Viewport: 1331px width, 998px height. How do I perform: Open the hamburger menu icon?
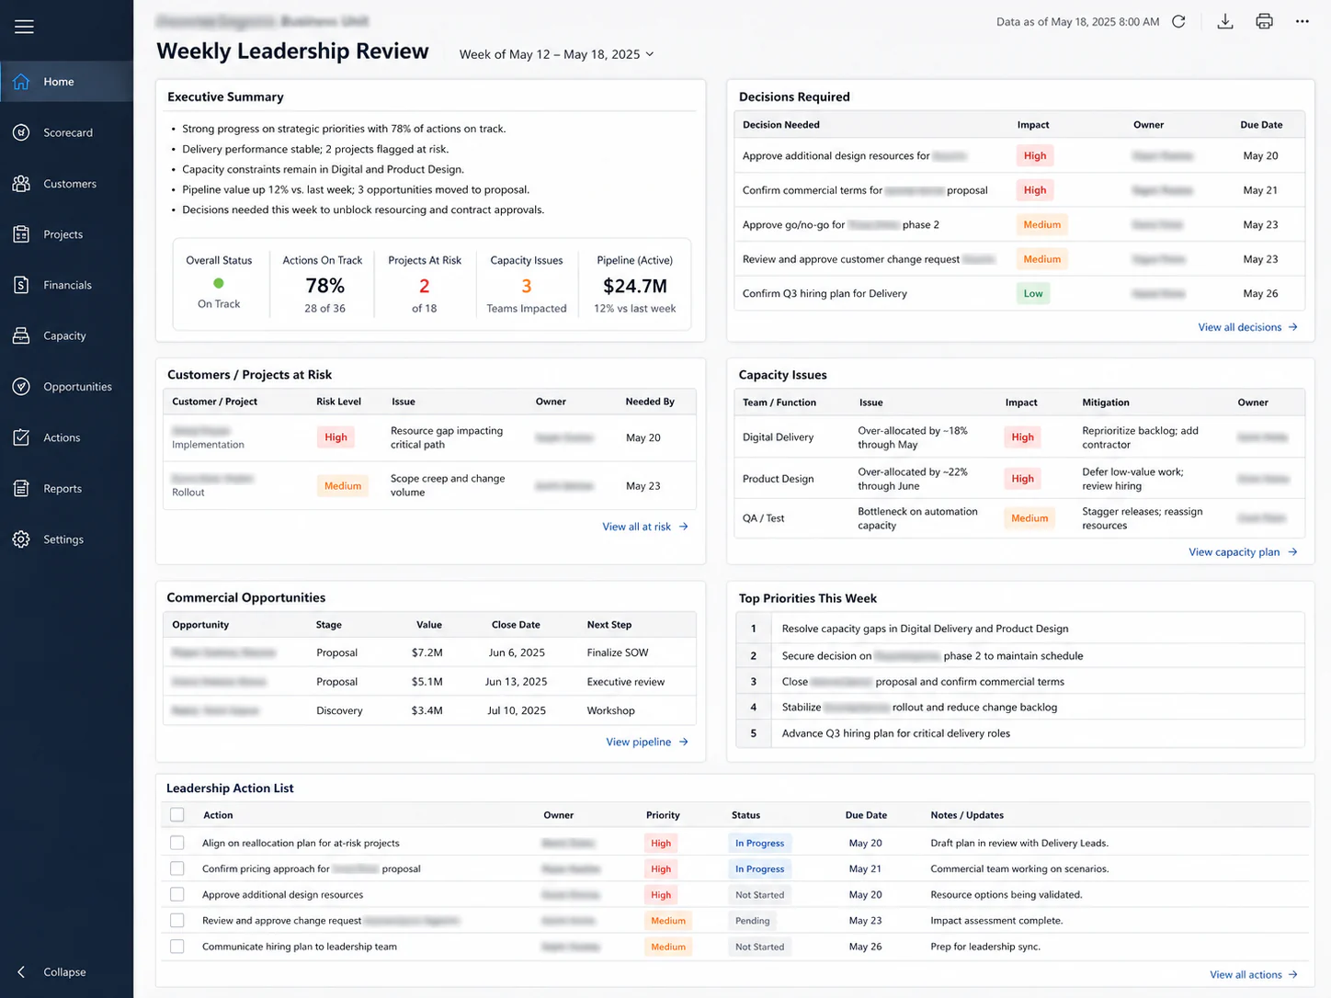(x=24, y=27)
